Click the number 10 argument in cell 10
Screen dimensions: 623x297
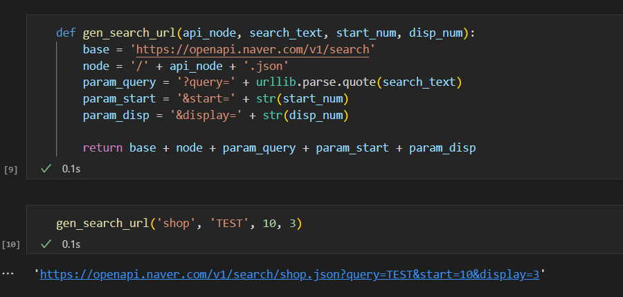(269, 224)
